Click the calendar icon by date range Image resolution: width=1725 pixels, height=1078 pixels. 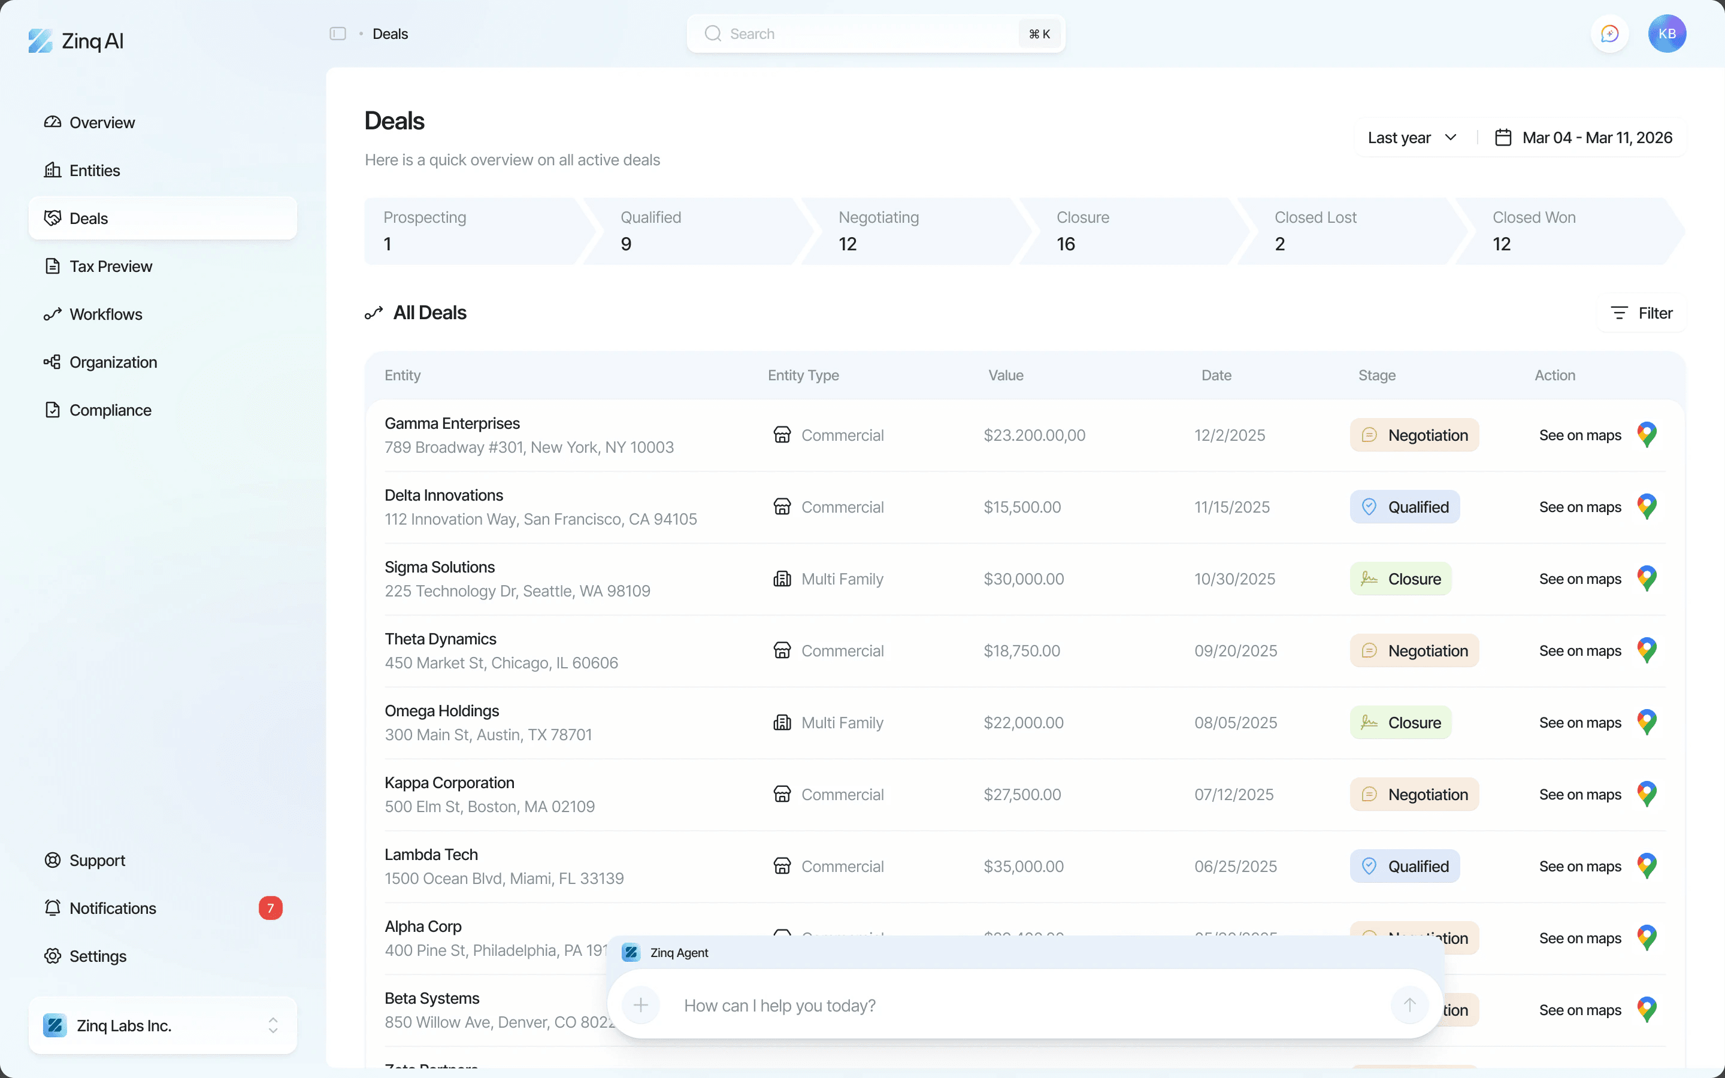pyautogui.click(x=1503, y=138)
